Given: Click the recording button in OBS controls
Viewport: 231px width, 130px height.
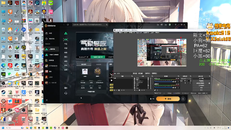Looking at the screenshot, I should (201, 81).
